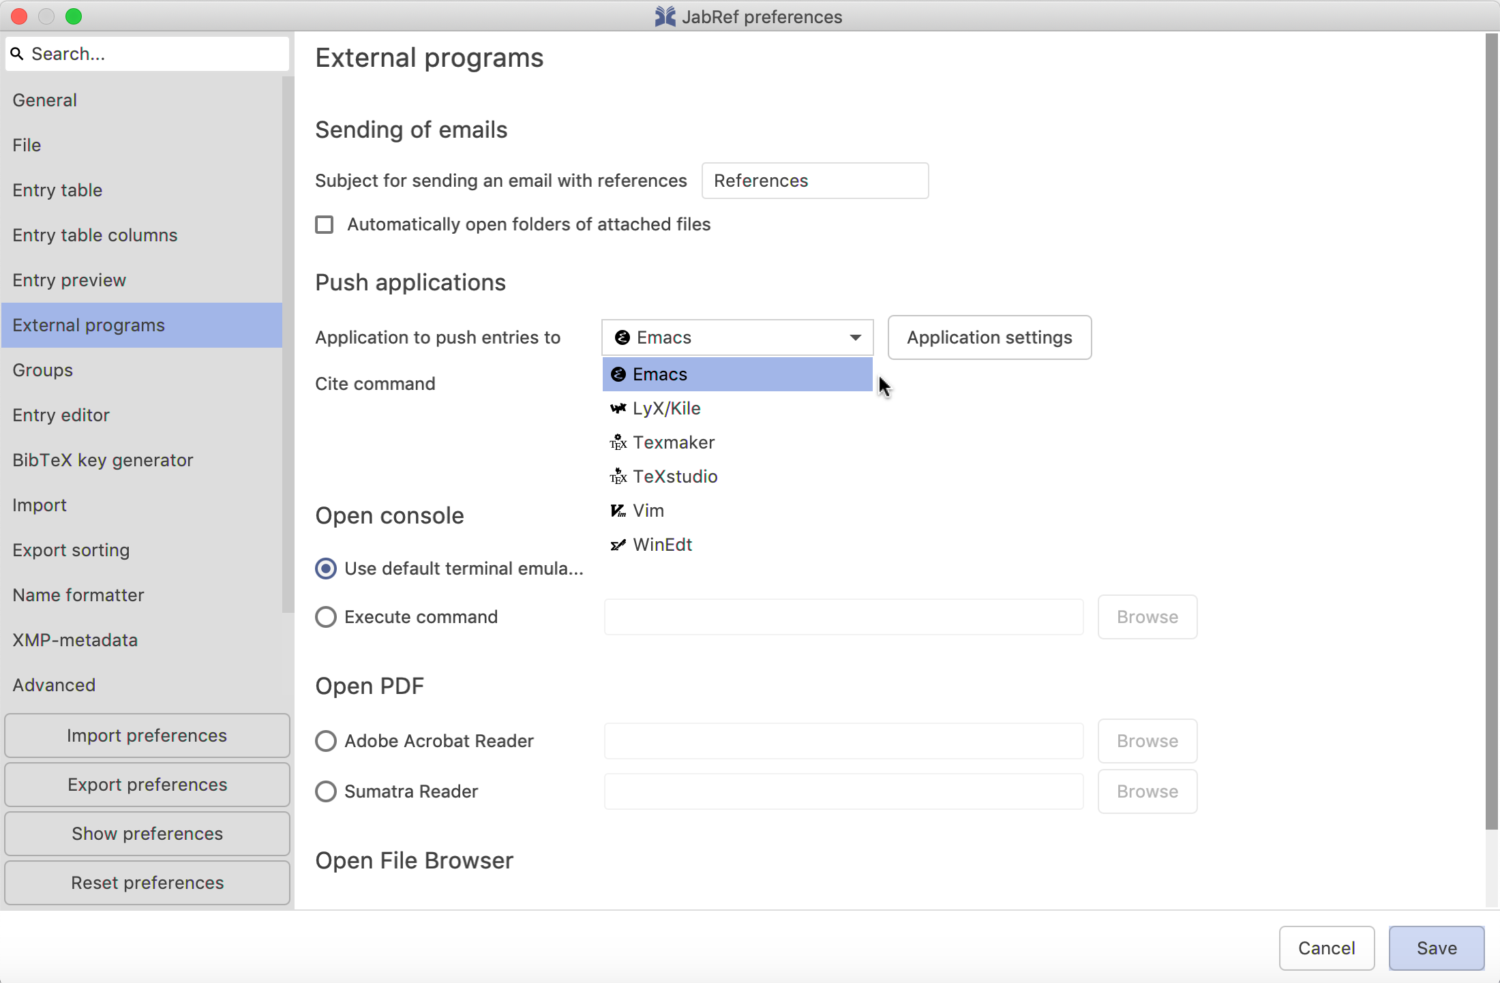Click the Application settings button

pyautogui.click(x=989, y=337)
